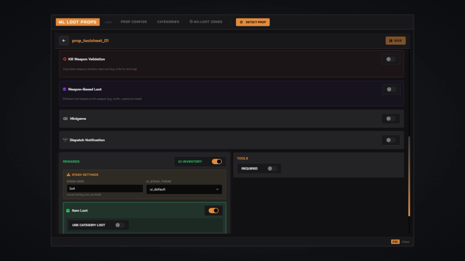Open the ui_stash_theme dropdown
The height and width of the screenshot is (261, 465).
184,189
